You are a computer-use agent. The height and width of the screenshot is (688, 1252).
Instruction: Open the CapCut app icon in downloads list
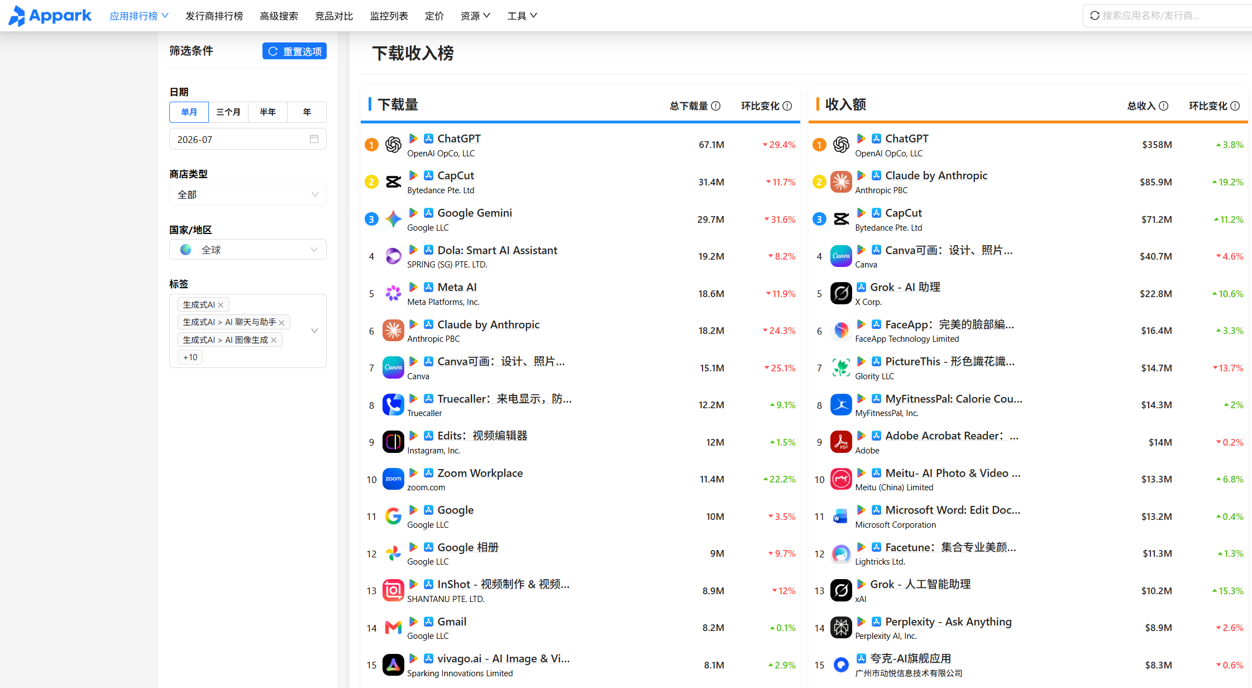393,182
